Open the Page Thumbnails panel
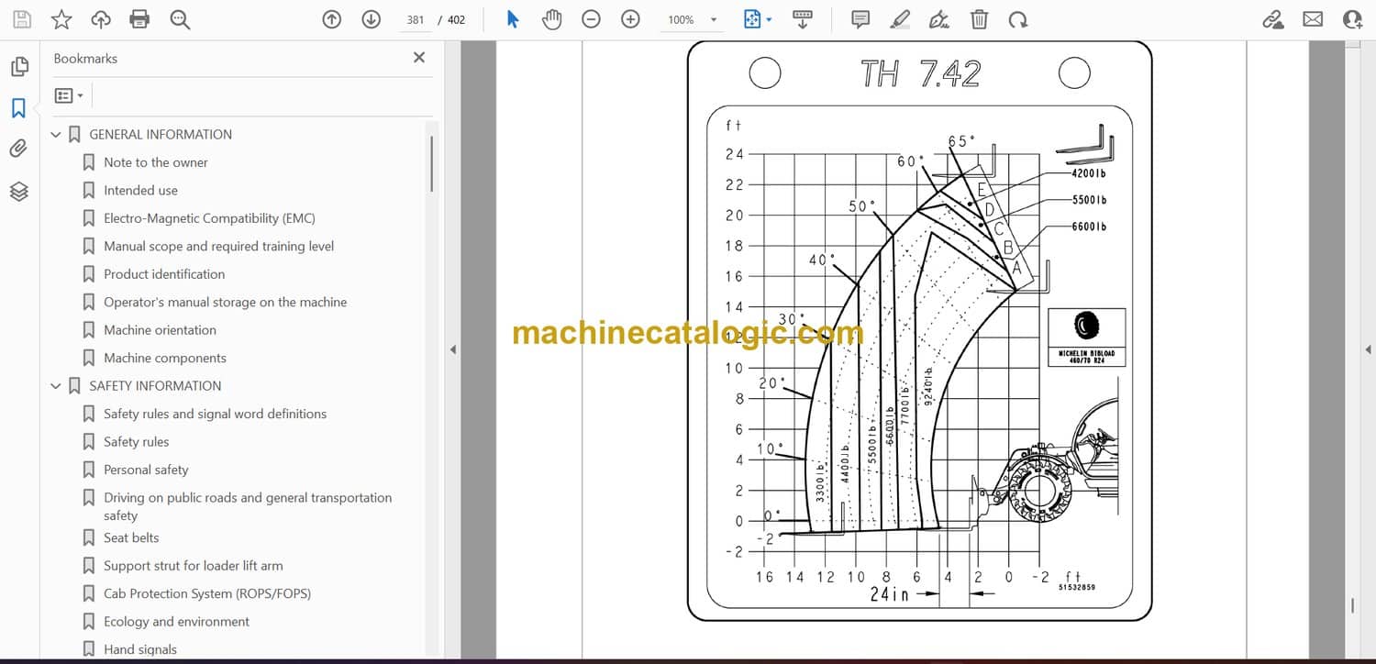1376x664 pixels. 19,67
